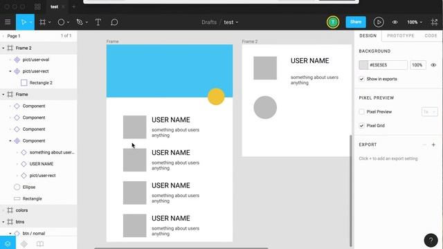The width and height of the screenshot is (443, 249).
Task: Open view settings eye icon in toolbar
Action: click(x=395, y=22)
